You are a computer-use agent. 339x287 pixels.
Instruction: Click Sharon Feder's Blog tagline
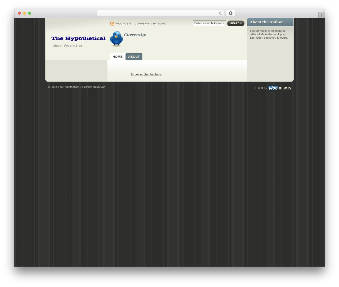coord(68,46)
